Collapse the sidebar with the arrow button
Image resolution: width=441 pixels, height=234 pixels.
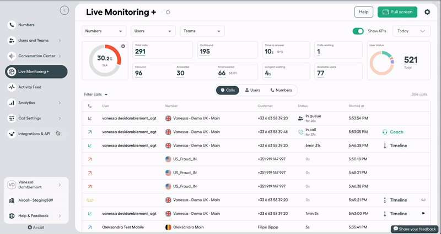click(x=64, y=10)
